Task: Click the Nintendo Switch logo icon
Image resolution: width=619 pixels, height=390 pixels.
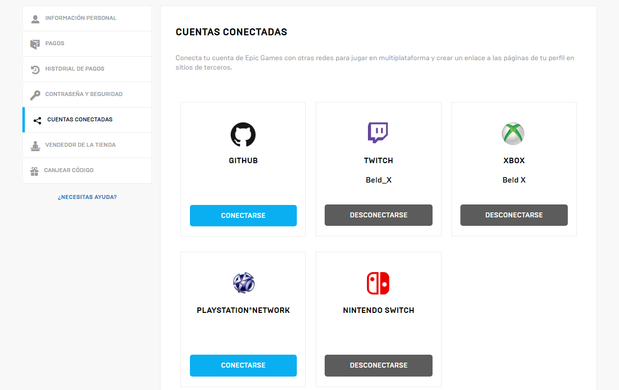Action: coord(378,283)
